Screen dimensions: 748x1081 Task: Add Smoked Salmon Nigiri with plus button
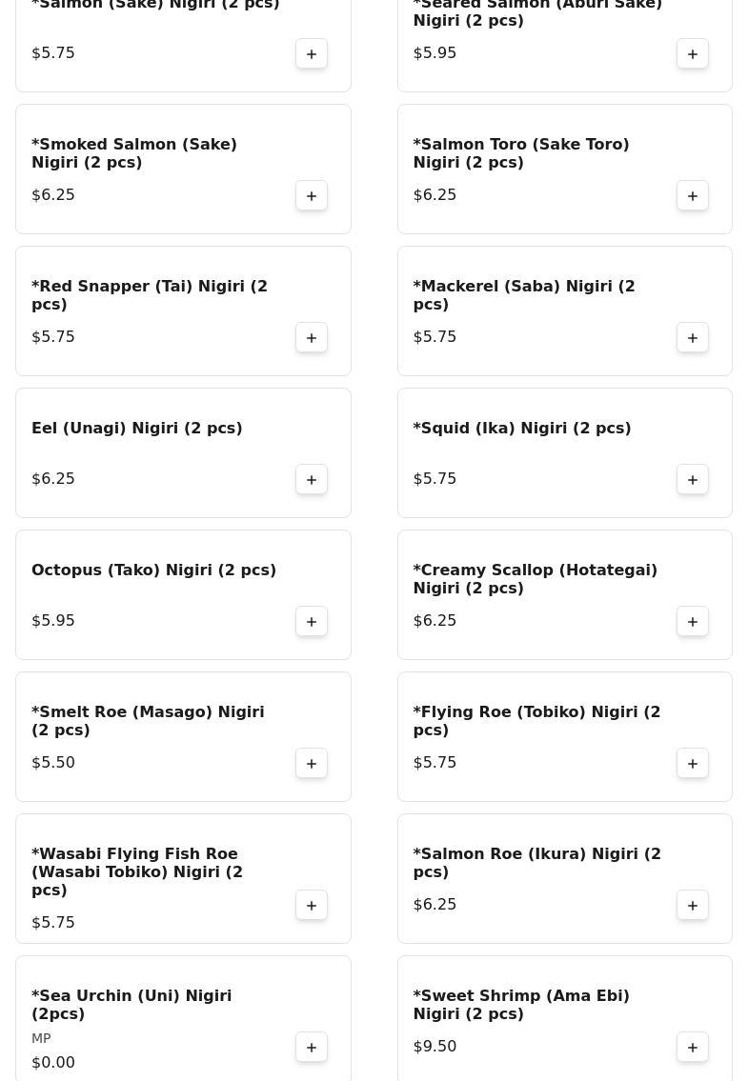tap(312, 196)
